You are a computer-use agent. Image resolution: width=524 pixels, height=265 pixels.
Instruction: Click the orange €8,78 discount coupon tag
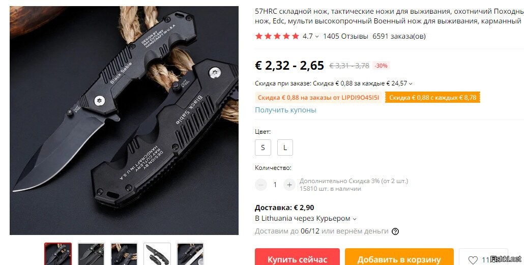click(433, 98)
